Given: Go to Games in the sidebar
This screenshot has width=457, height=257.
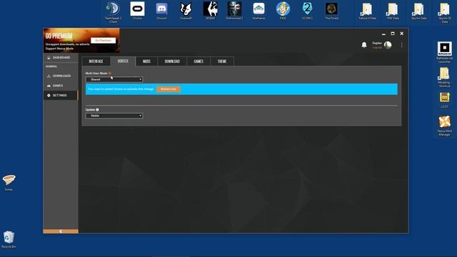Looking at the screenshot, I should (61, 86).
